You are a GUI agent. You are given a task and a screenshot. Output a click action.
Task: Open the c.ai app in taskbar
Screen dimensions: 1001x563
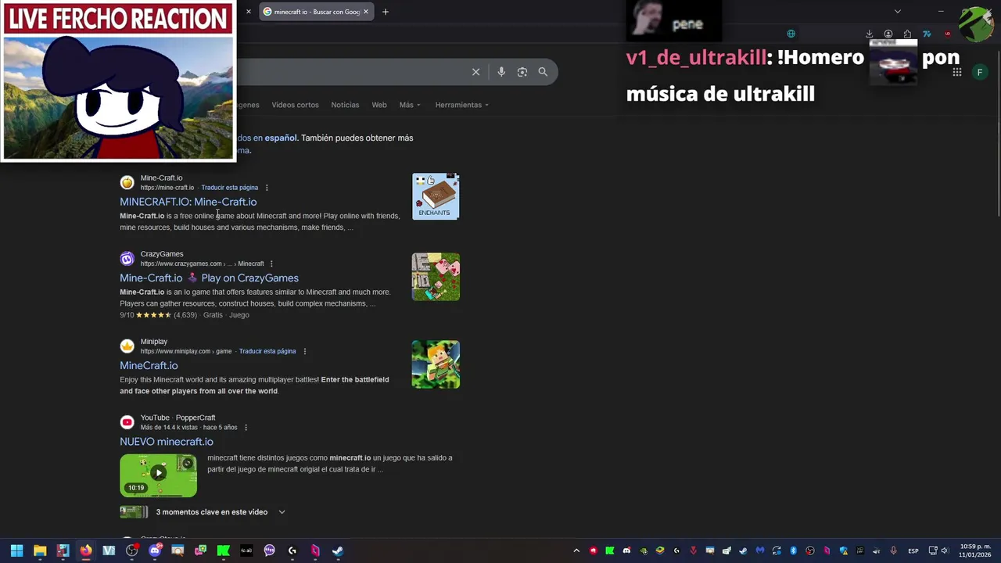(246, 550)
